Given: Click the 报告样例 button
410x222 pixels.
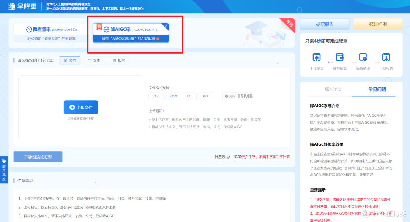Looking at the screenshot, I should (x=378, y=24).
